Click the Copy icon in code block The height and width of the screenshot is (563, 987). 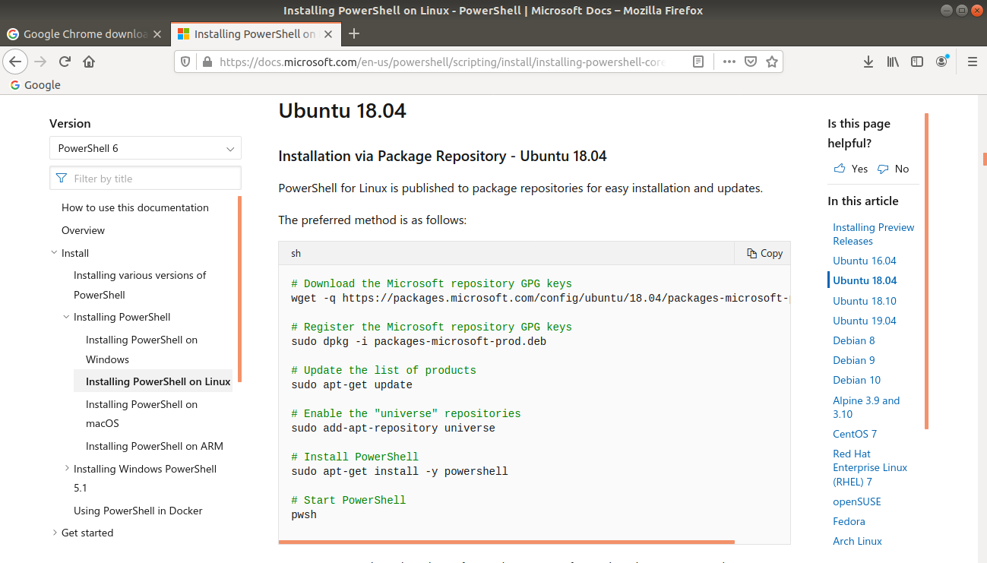click(751, 254)
